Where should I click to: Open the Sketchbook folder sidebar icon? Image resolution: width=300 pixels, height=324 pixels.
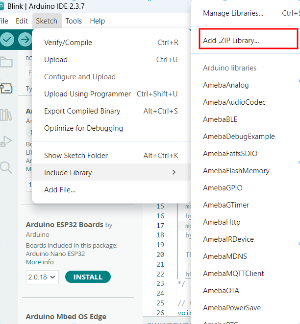(x=6, y=62)
